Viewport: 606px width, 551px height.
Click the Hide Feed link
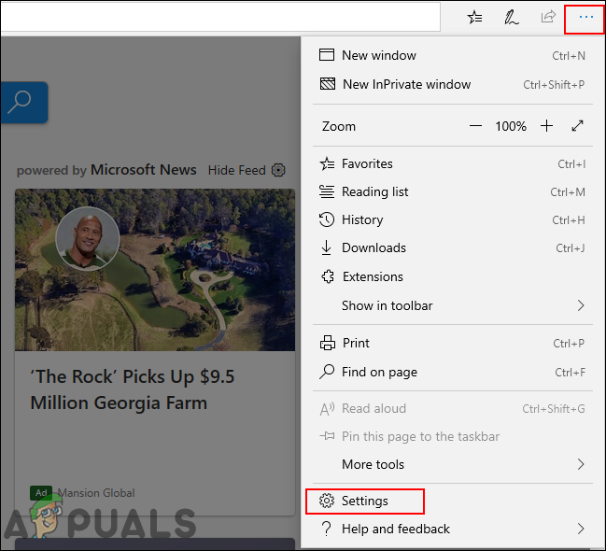click(237, 170)
